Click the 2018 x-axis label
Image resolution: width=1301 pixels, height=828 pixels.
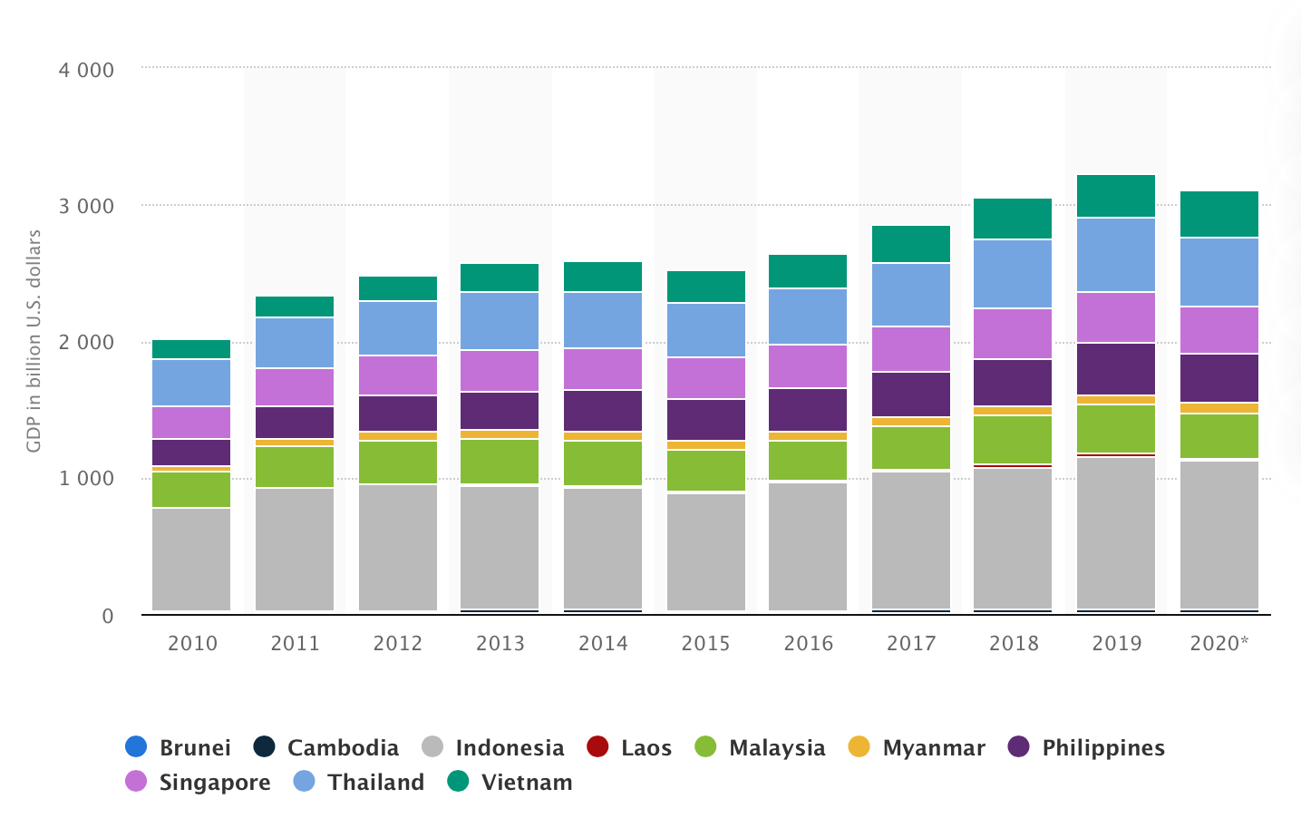(x=1014, y=643)
